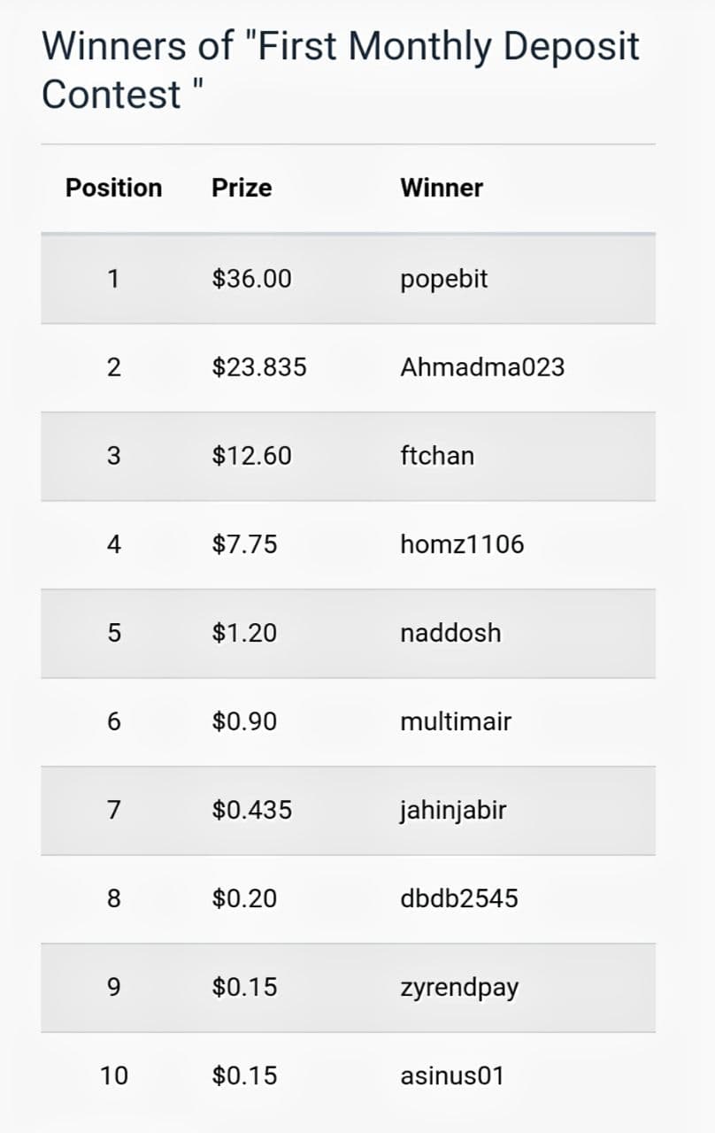
Task: Select asinus01 winner name
Action: point(452,1075)
